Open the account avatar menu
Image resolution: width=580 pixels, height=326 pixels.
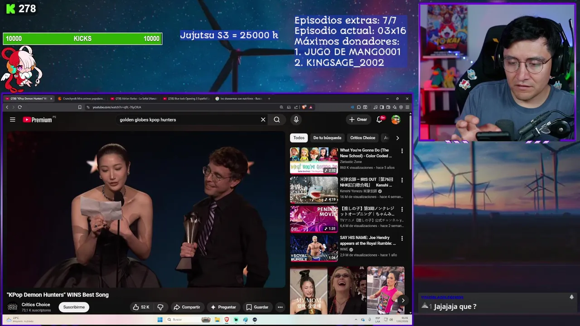396,120
